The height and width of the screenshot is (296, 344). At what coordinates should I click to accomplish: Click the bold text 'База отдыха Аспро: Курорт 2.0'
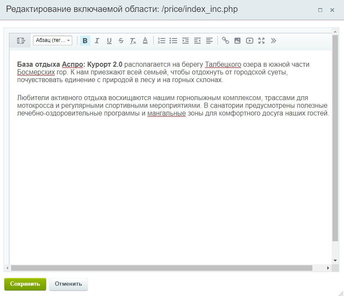(70, 65)
